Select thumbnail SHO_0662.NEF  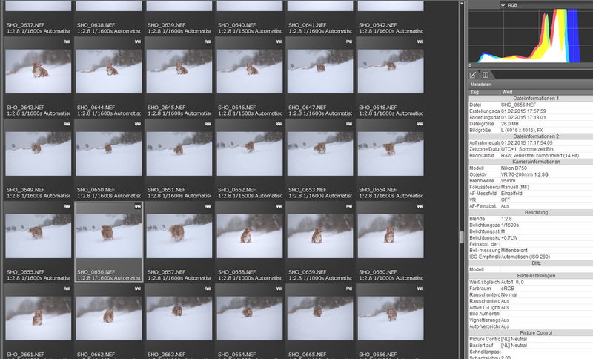109,318
